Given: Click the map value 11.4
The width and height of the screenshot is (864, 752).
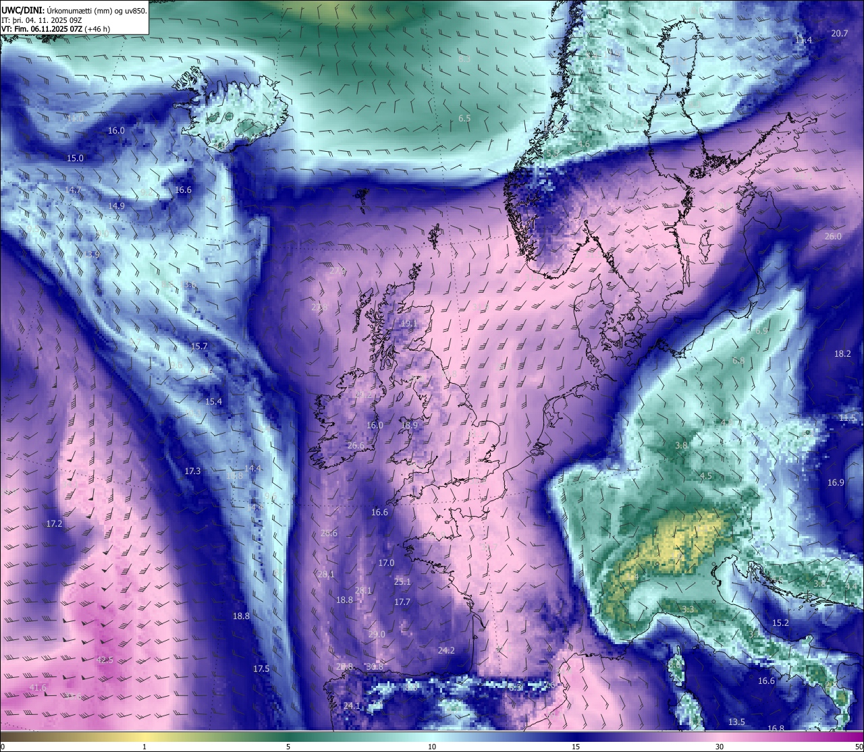Looking at the screenshot, I should tap(803, 40).
